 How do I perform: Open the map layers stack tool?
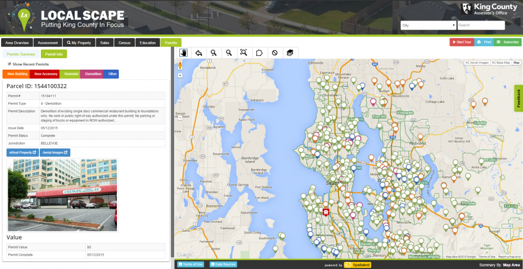click(x=290, y=53)
